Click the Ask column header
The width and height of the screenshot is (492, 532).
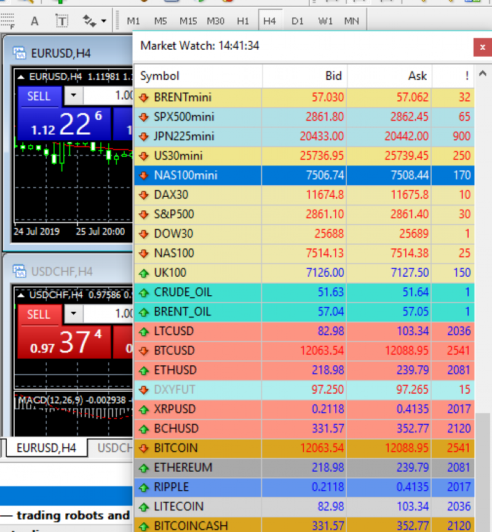389,76
